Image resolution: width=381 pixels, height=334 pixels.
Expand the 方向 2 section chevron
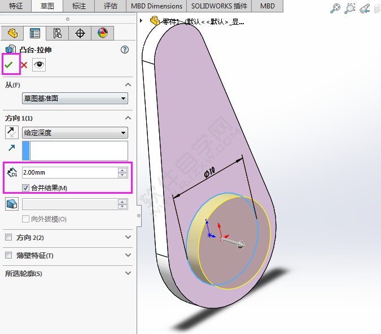pyautogui.click(x=128, y=237)
